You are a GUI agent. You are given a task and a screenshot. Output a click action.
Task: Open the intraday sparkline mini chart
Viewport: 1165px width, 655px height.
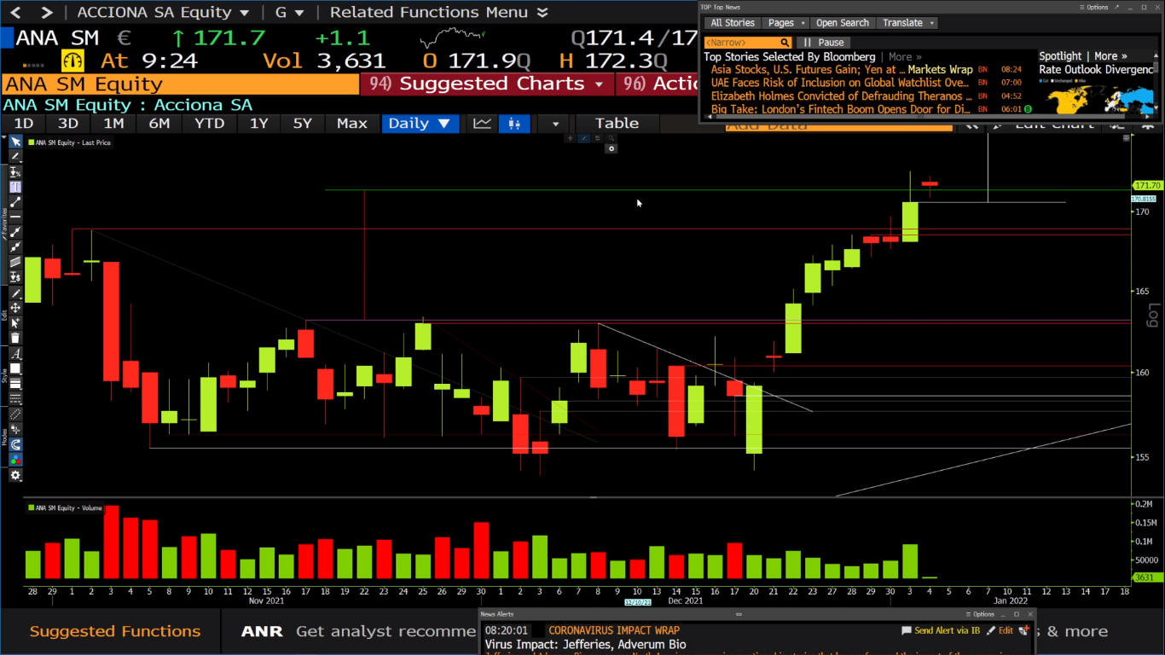tap(453, 38)
